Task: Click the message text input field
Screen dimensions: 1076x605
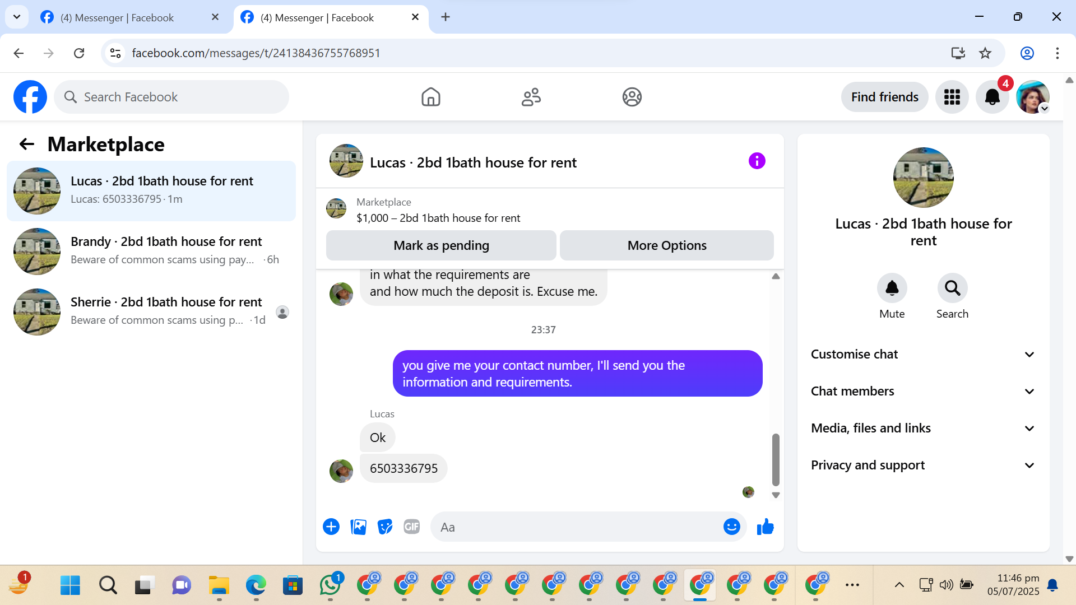Action: (577, 527)
